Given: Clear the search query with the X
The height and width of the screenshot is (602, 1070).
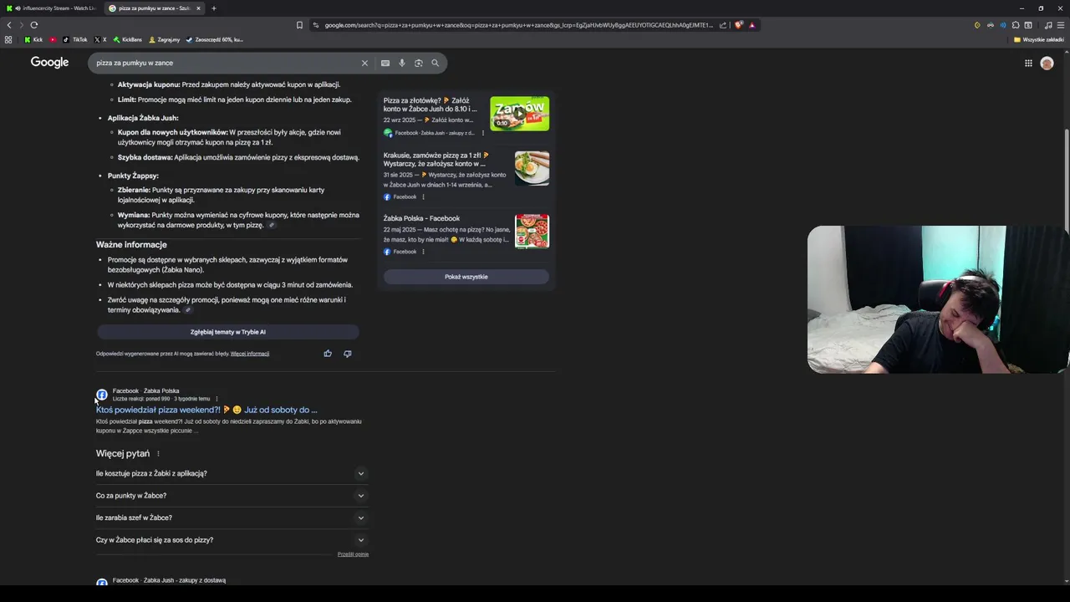Looking at the screenshot, I should point(364,63).
